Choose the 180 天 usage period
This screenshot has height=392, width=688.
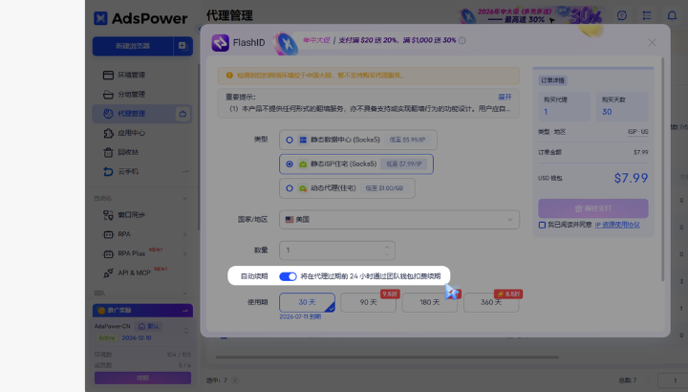430,302
